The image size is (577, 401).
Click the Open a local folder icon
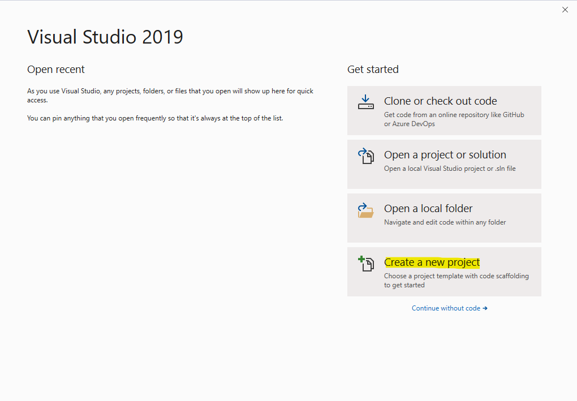pyautogui.click(x=365, y=210)
